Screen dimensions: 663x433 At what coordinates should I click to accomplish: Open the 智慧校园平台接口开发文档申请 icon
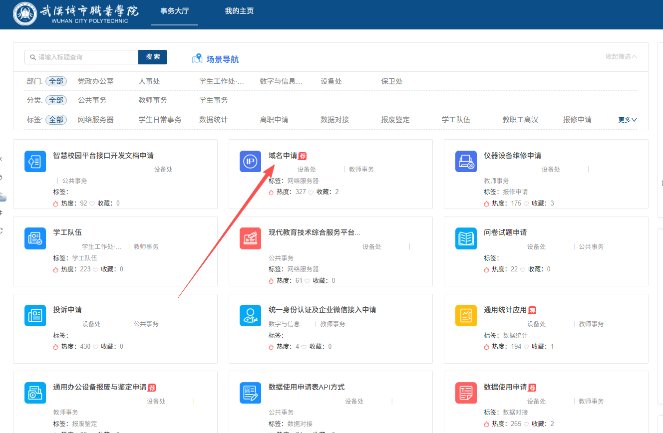[35, 161]
